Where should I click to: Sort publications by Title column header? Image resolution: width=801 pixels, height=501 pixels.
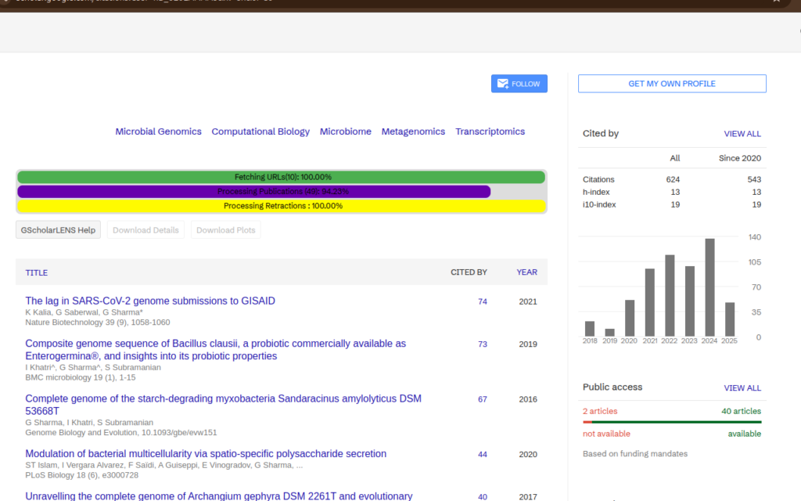coord(37,272)
